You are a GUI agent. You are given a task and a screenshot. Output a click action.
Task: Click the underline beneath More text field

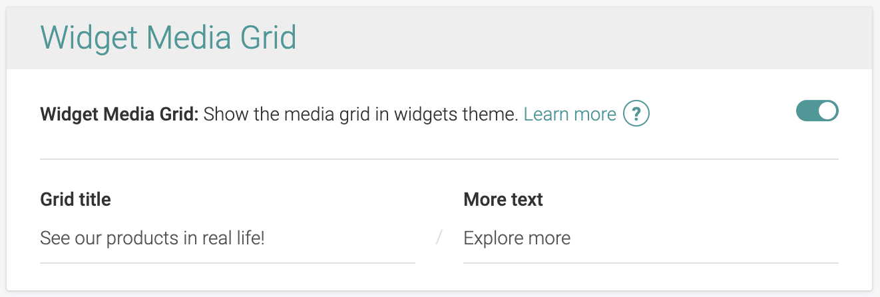coord(651,263)
